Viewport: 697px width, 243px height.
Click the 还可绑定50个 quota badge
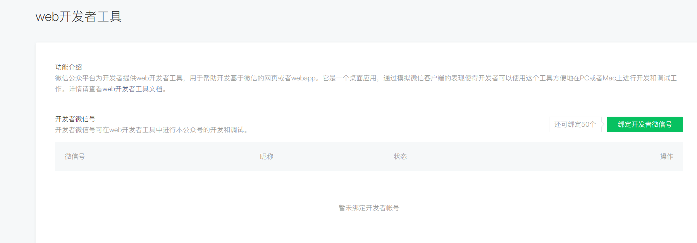pos(575,124)
